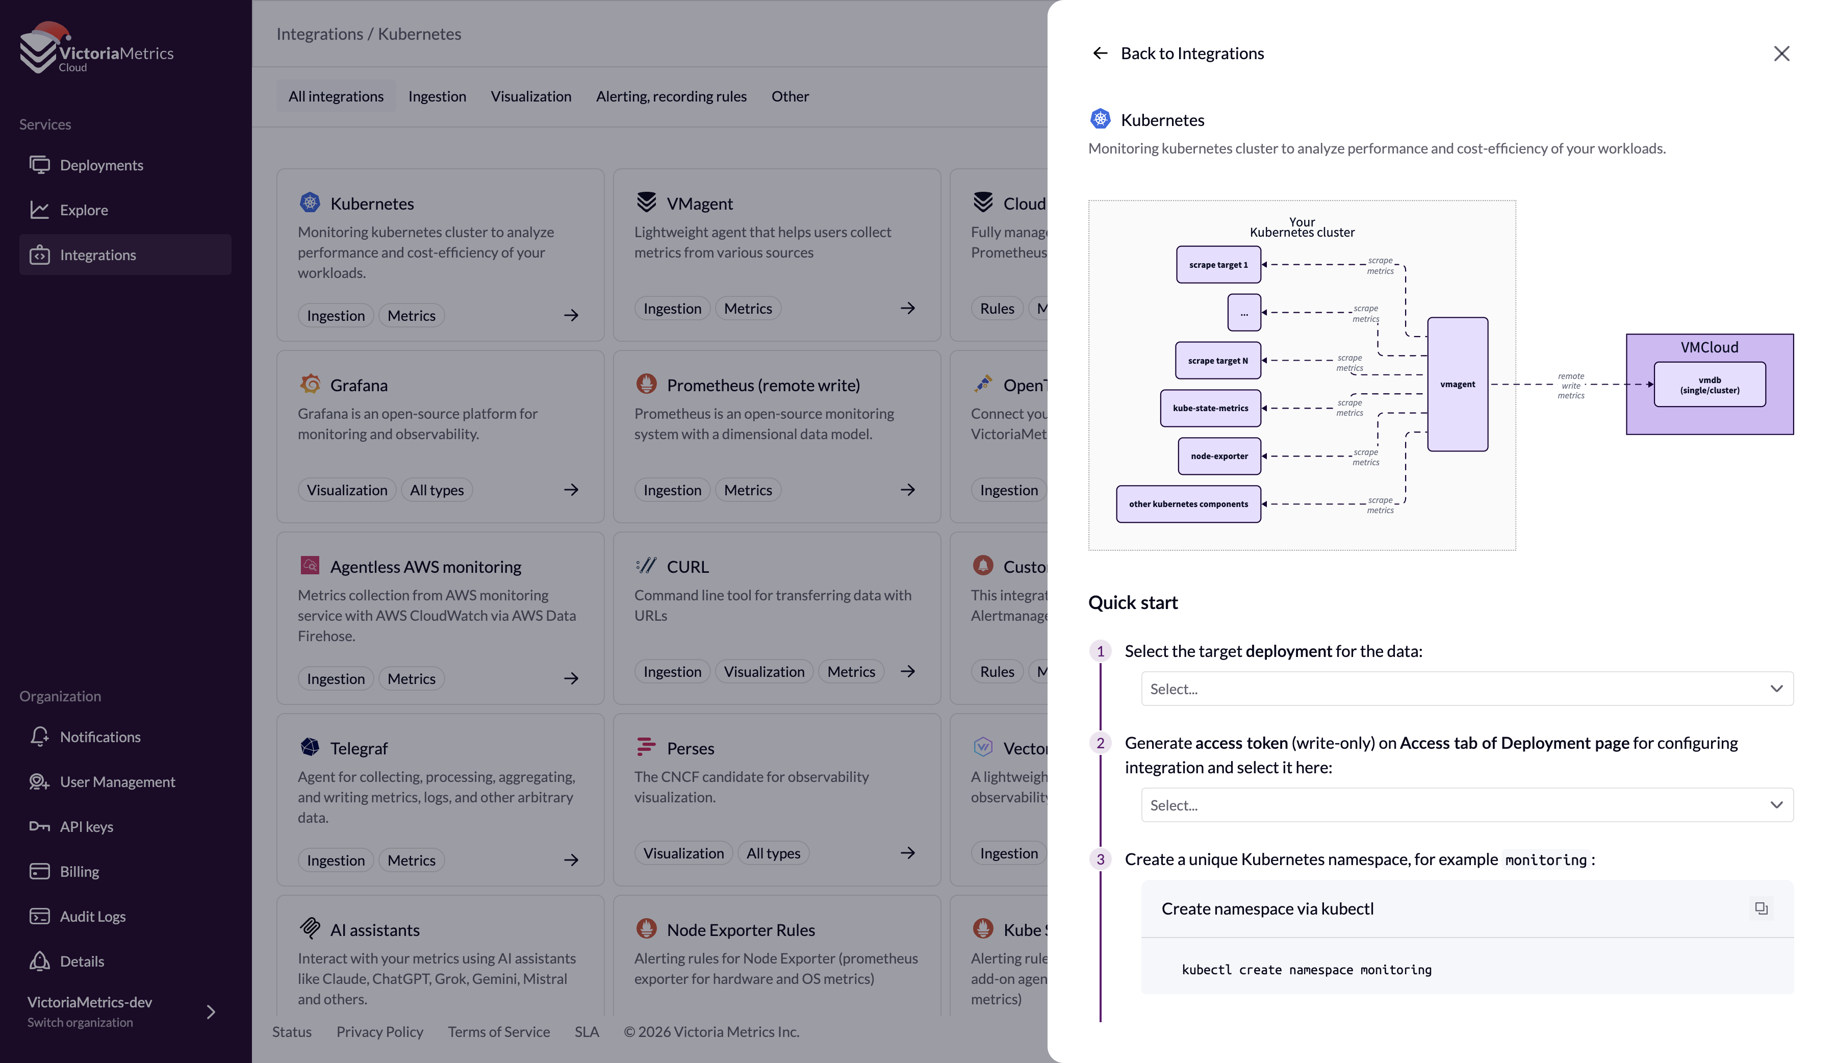Expand the VictoriaMetrics-dev organization switcher
The height and width of the screenshot is (1063, 1835).
pos(210,1012)
